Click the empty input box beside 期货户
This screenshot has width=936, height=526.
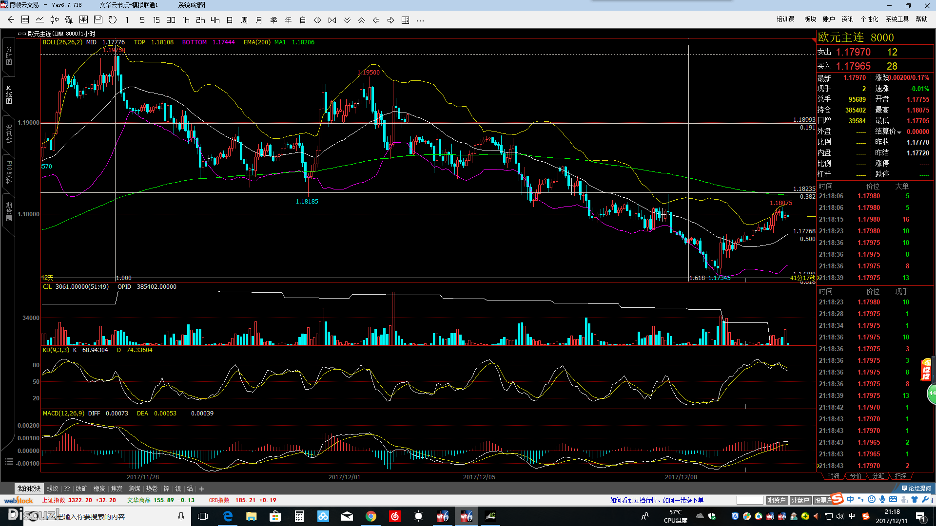pyautogui.click(x=750, y=500)
